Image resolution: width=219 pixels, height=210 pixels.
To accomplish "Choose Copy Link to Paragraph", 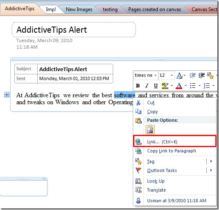I will pyautogui.click(x=174, y=151).
